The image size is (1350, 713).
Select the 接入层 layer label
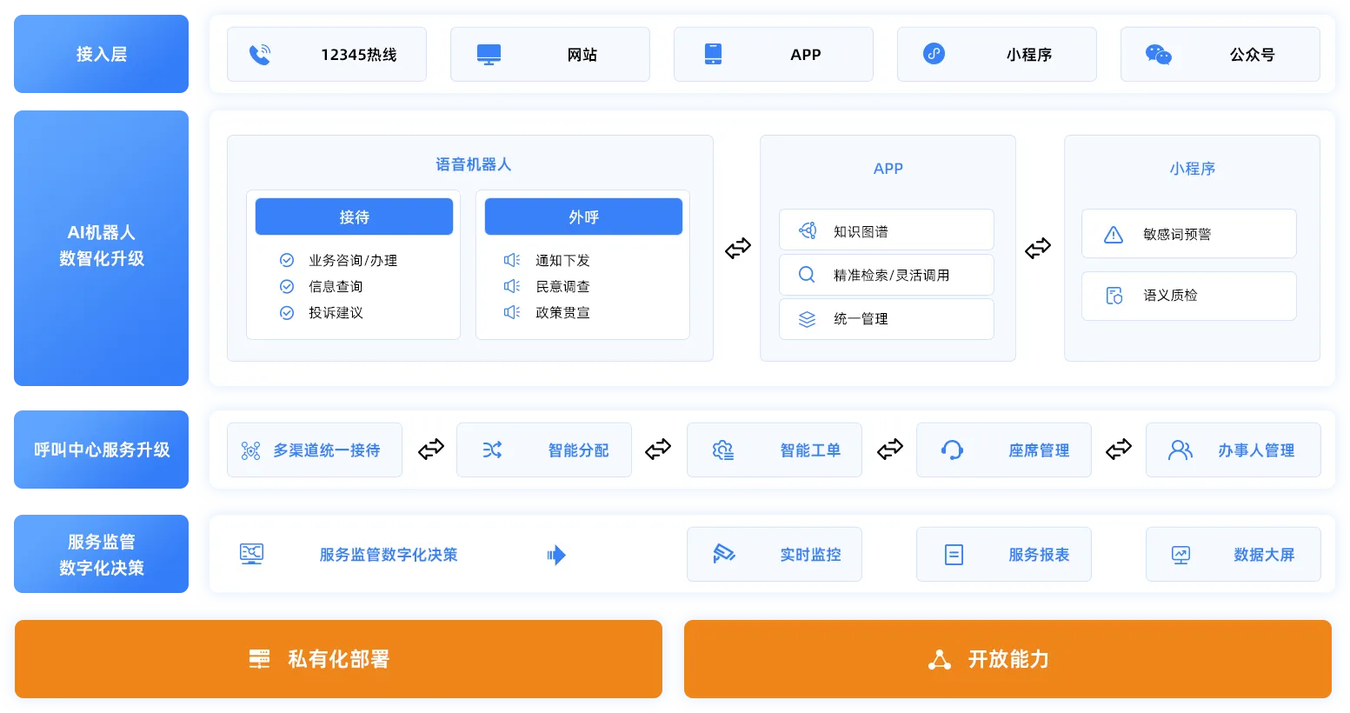[x=101, y=54]
